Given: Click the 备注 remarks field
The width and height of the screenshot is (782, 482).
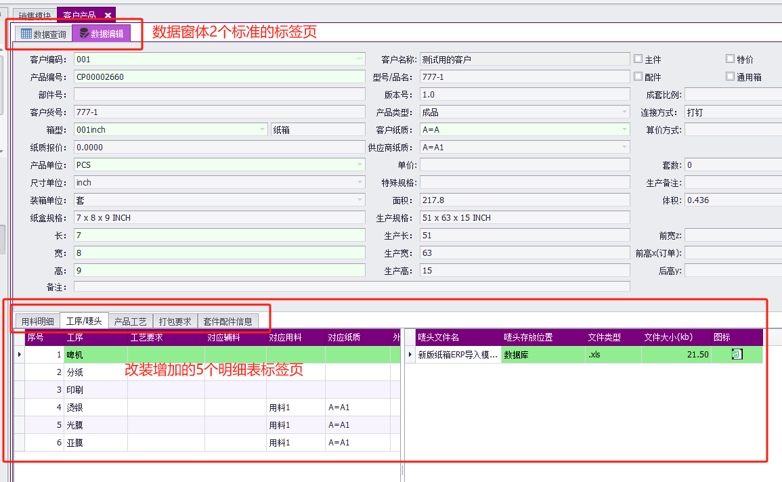Looking at the screenshot, I should pyautogui.click(x=352, y=286).
